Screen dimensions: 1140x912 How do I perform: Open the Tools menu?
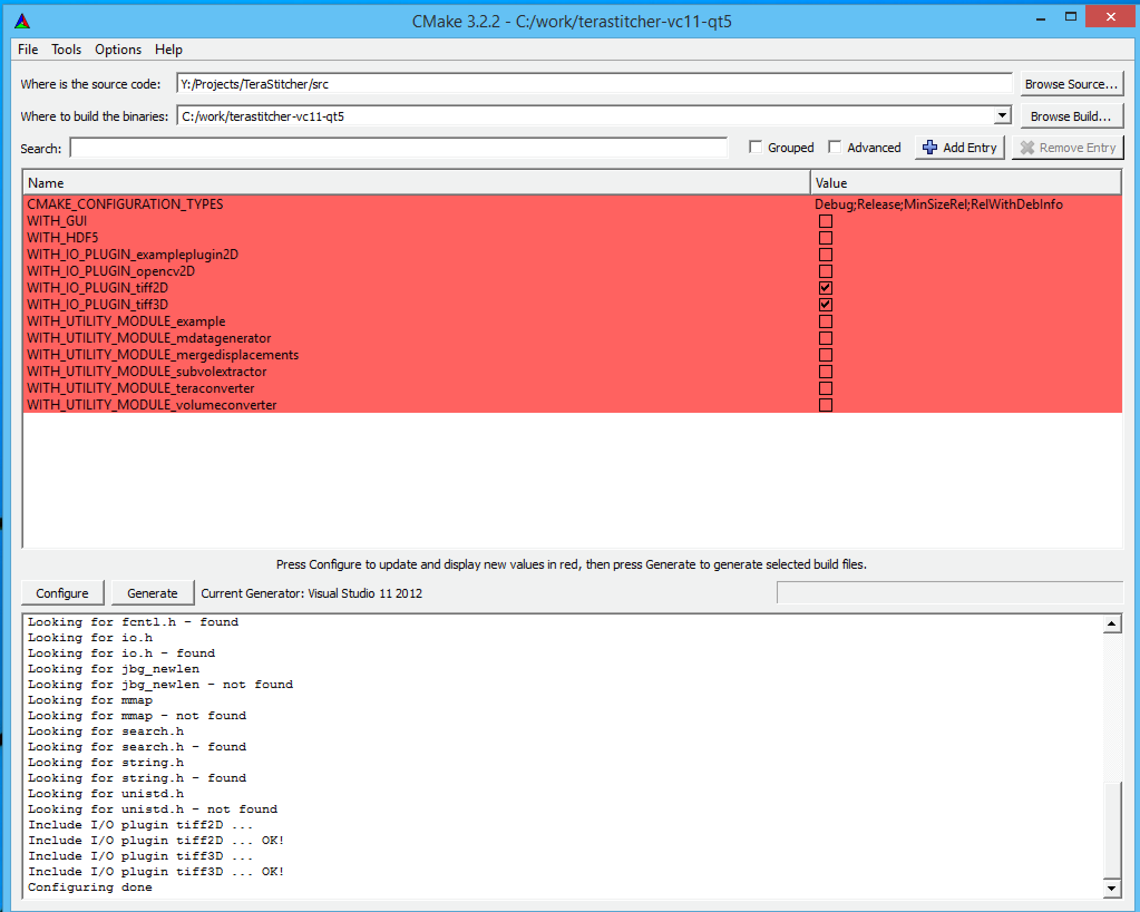tap(66, 50)
